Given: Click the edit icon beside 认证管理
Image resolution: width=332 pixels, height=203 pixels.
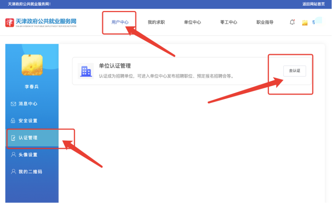Looking at the screenshot, I should pos(13,138).
